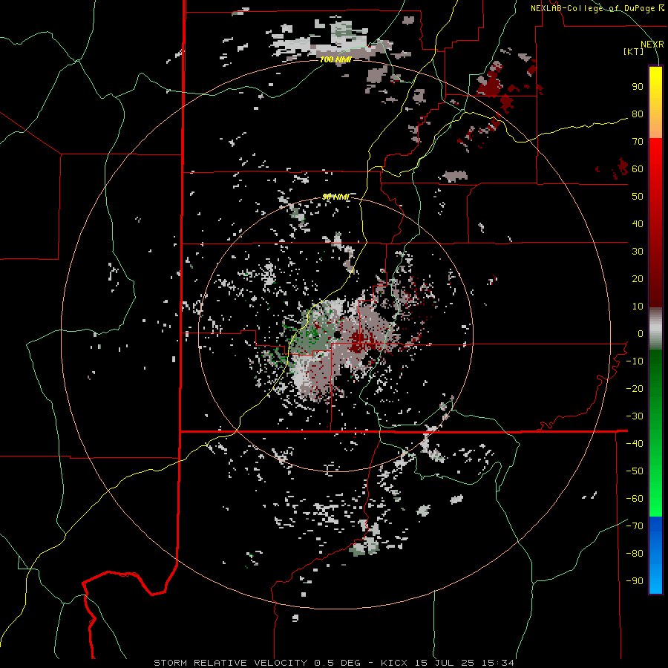Click the -10 value on the velocity scale

[635, 361]
